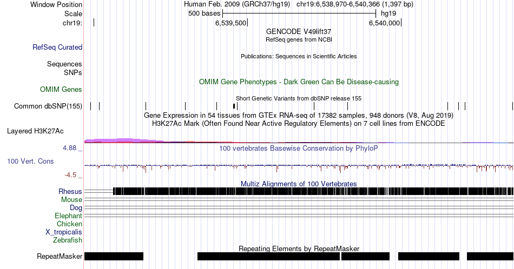Click the RepeatMasker track label on left

click(60, 256)
